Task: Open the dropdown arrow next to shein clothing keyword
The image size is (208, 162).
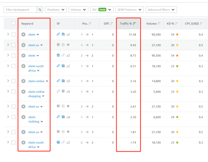Action: pos(42,122)
